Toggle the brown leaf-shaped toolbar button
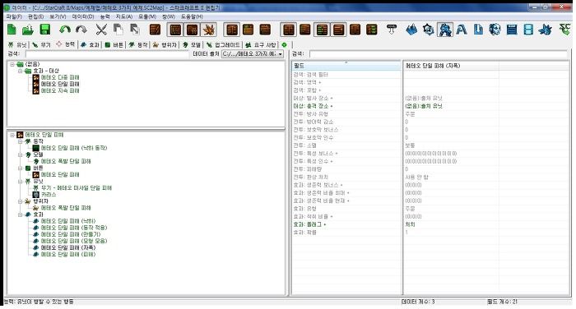576x309 pixels. pyautogui.click(x=209, y=30)
